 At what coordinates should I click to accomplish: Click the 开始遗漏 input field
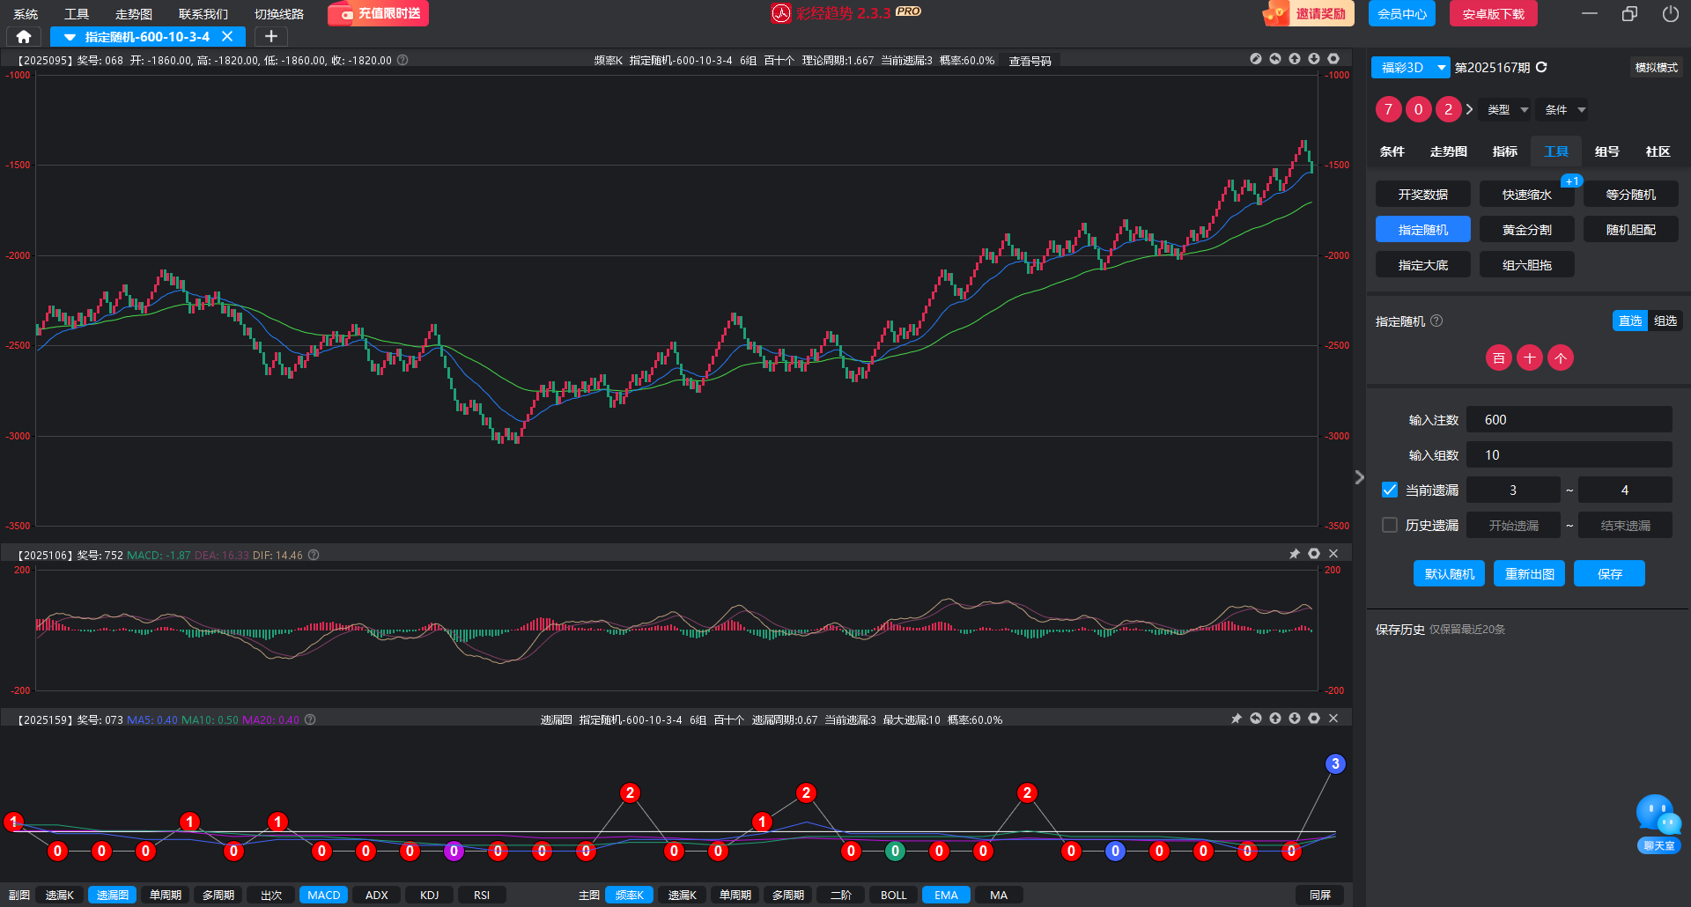1513,525
